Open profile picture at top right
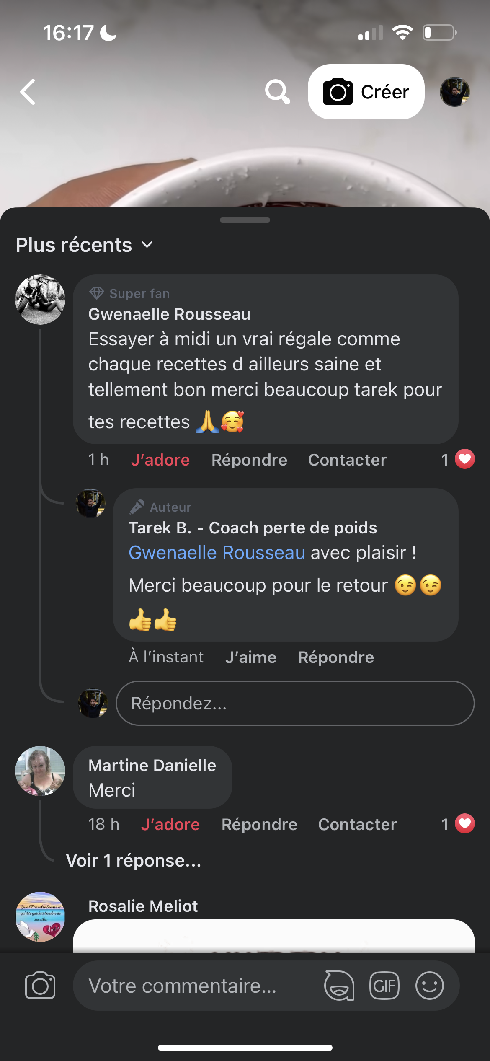490x1061 pixels. pyautogui.click(x=454, y=92)
